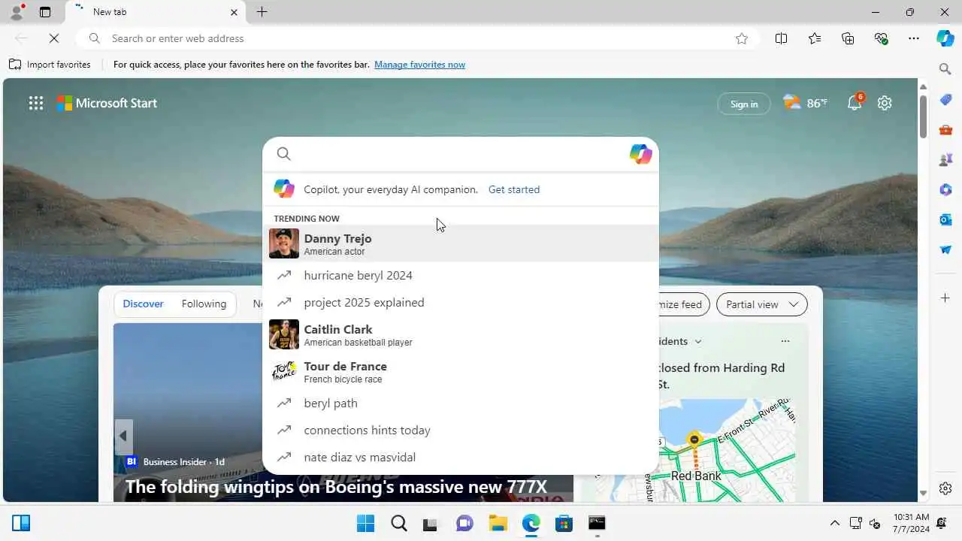Click the back navigation arrow
Screen dimensions: 962x541
pos(21,38)
